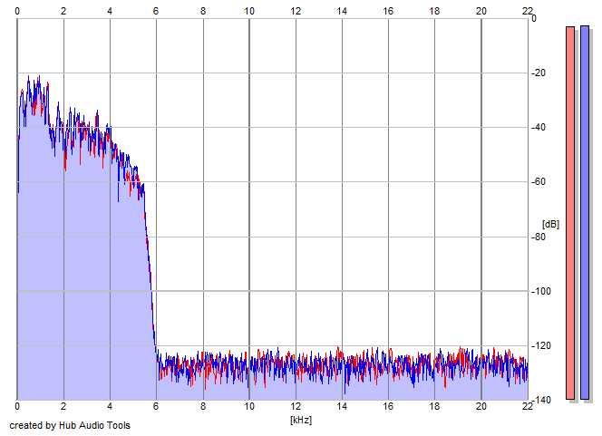Click the 12 kHz label on top axis
Screen dimensions: 602x436
296,11
